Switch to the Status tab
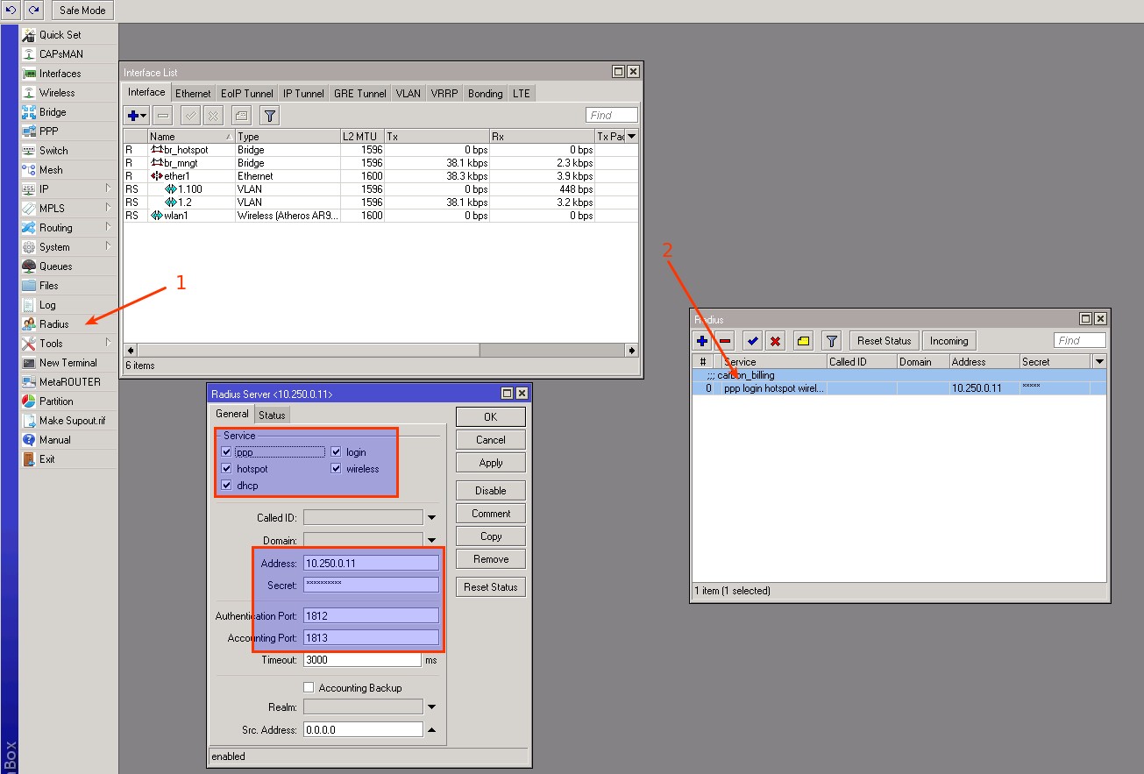The image size is (1144, 774). 272,415
